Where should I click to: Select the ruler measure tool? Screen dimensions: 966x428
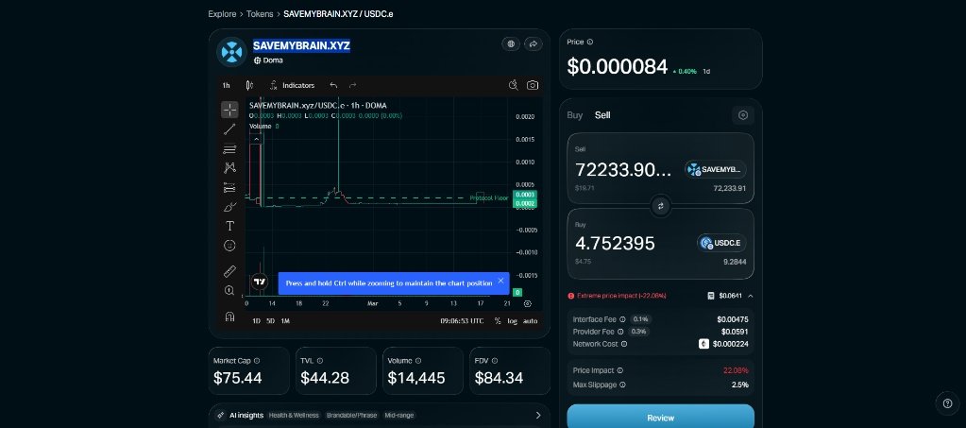point(229,271)
